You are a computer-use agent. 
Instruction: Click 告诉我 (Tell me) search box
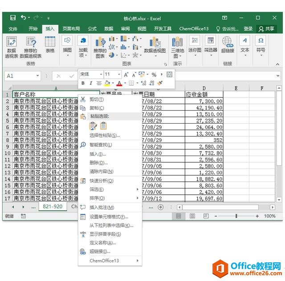pyautogui.click(x=227, y=29)
